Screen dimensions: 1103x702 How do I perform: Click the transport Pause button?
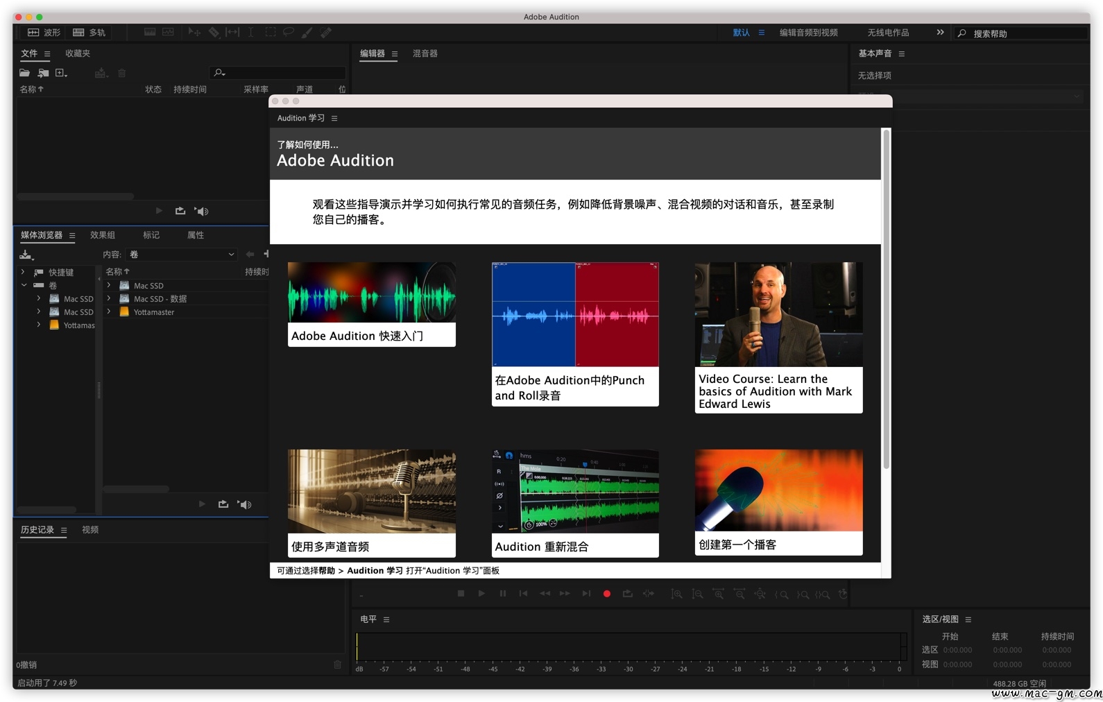(502, 594)
